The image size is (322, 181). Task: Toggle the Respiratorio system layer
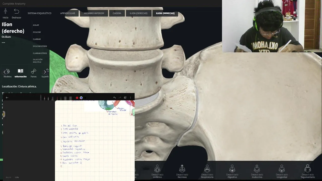pyautogui.click(x=207, y=171)
